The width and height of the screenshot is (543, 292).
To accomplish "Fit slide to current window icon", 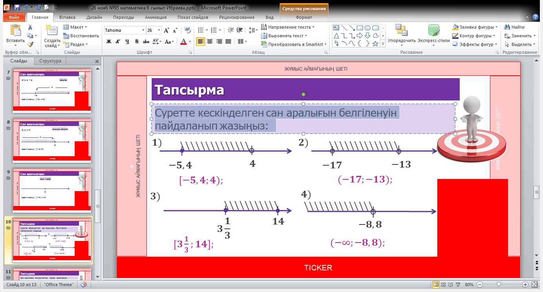I will click(x=534, y=284).
